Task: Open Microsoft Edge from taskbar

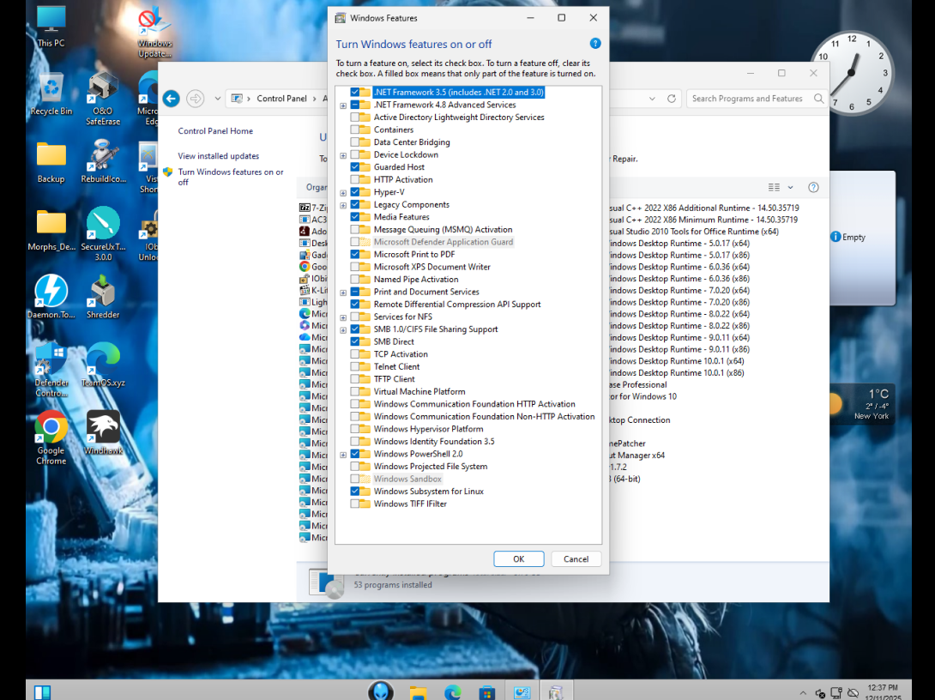Action: (453, 691)
